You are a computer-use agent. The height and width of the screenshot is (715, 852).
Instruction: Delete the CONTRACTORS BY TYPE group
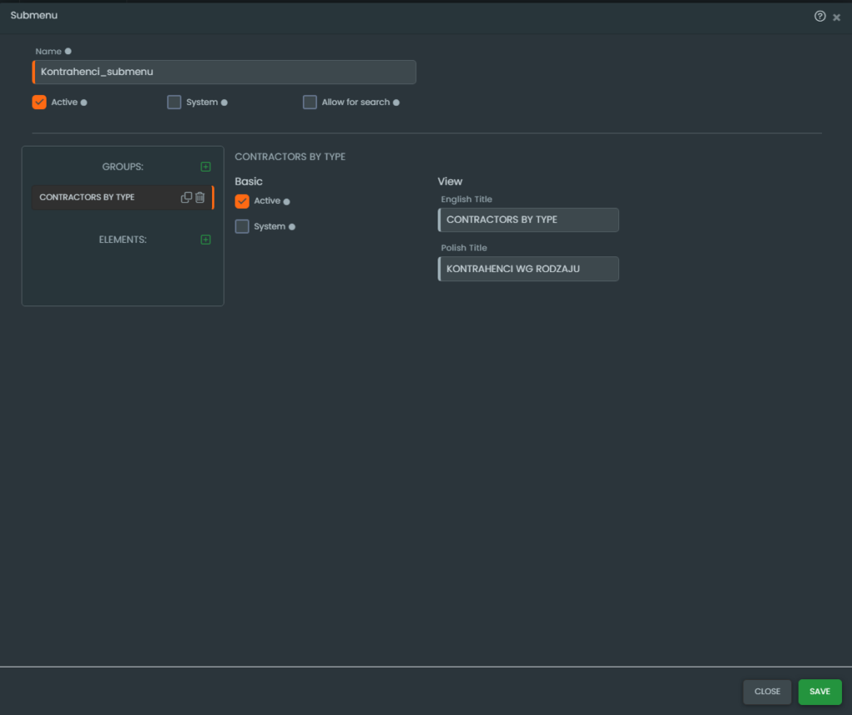click(x=200, y=197)
